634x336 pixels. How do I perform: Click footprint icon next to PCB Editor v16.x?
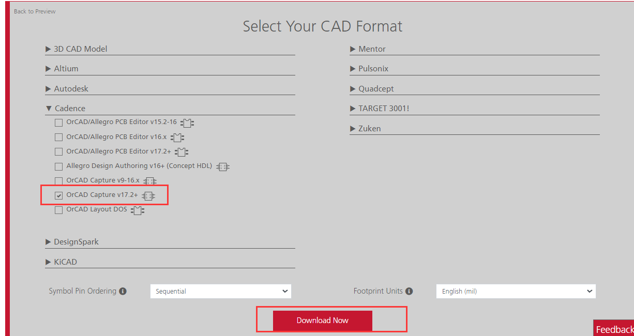click(x=177, y=138)
